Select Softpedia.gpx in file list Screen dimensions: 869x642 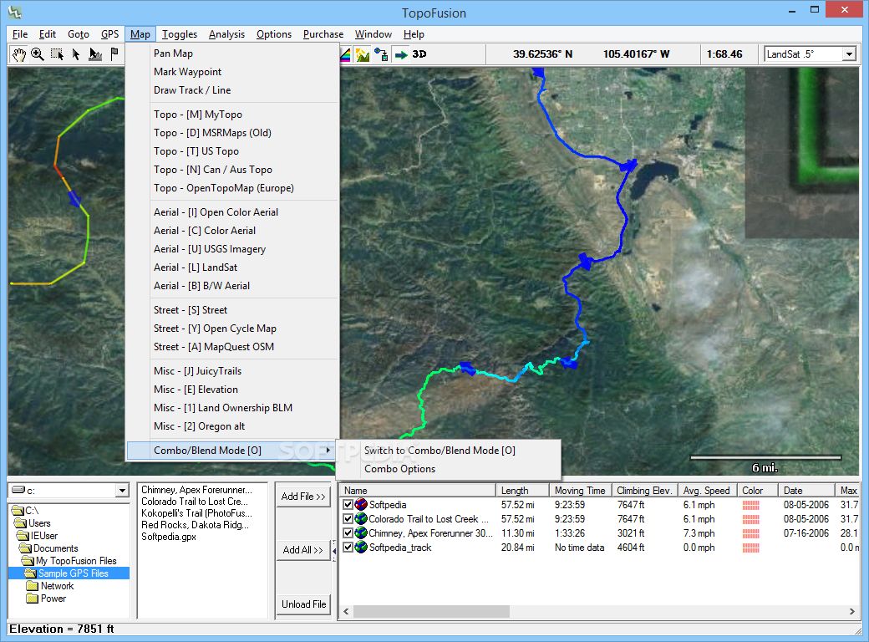(169, 537)
